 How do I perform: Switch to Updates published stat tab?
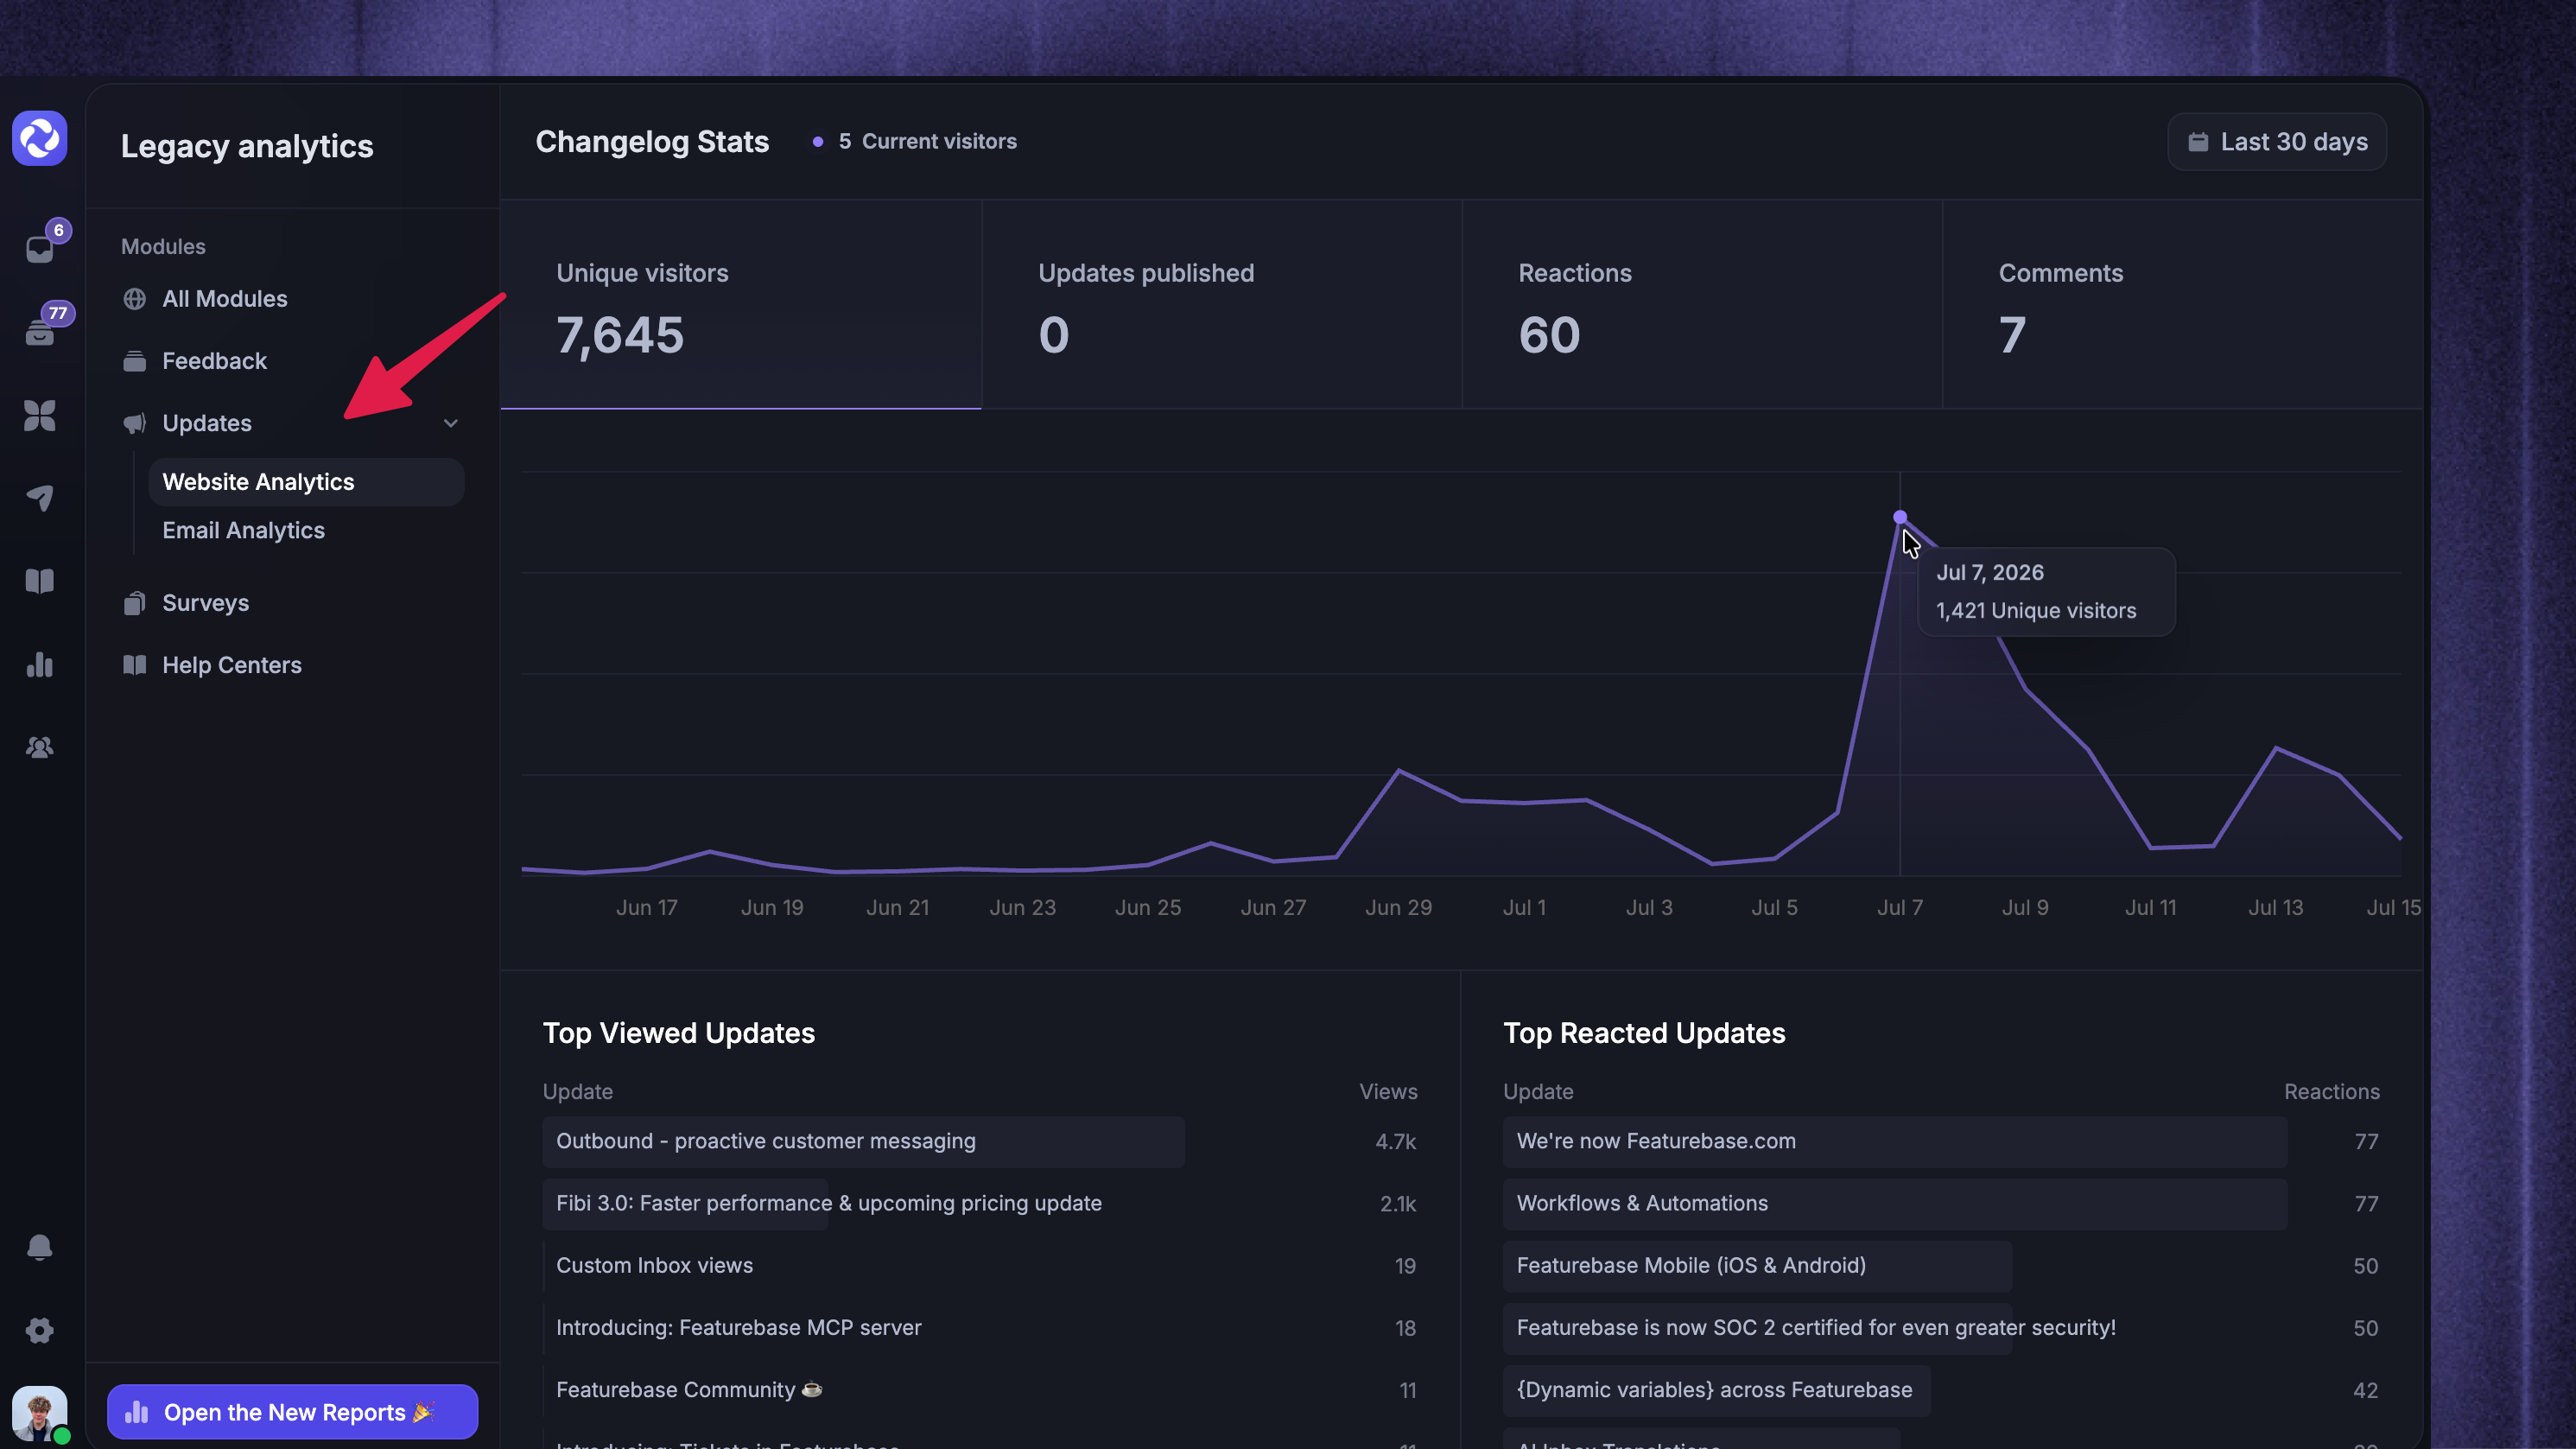point(1222,305)
